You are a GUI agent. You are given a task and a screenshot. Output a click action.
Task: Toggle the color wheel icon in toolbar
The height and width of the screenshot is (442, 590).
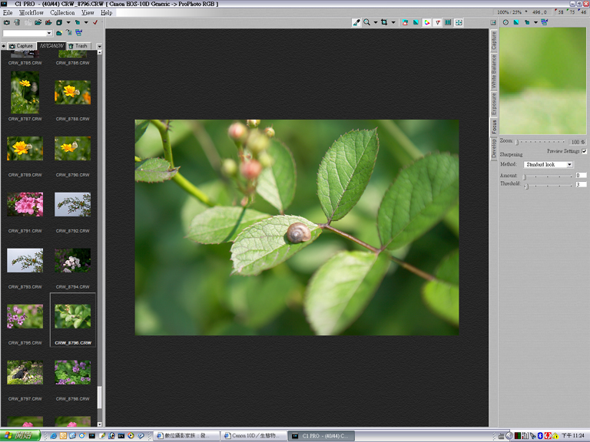[426, 22]
